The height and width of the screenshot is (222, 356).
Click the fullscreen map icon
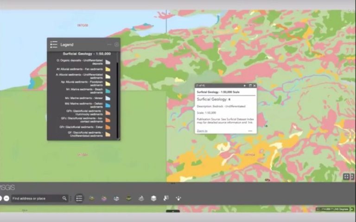pyautogui.click(x=346, y=177)
